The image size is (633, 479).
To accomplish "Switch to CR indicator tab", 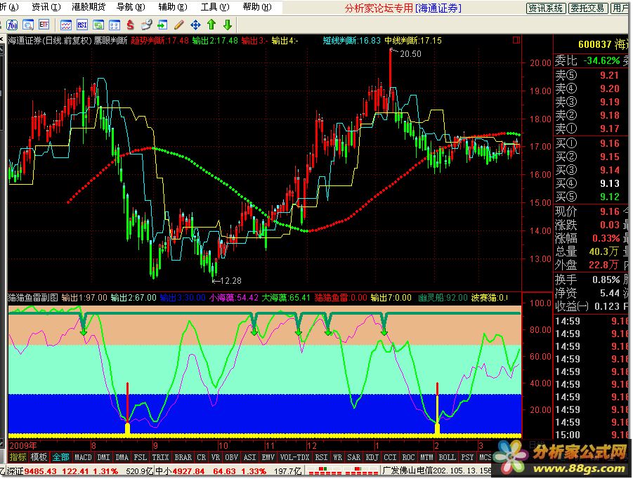I will [202, 457].
